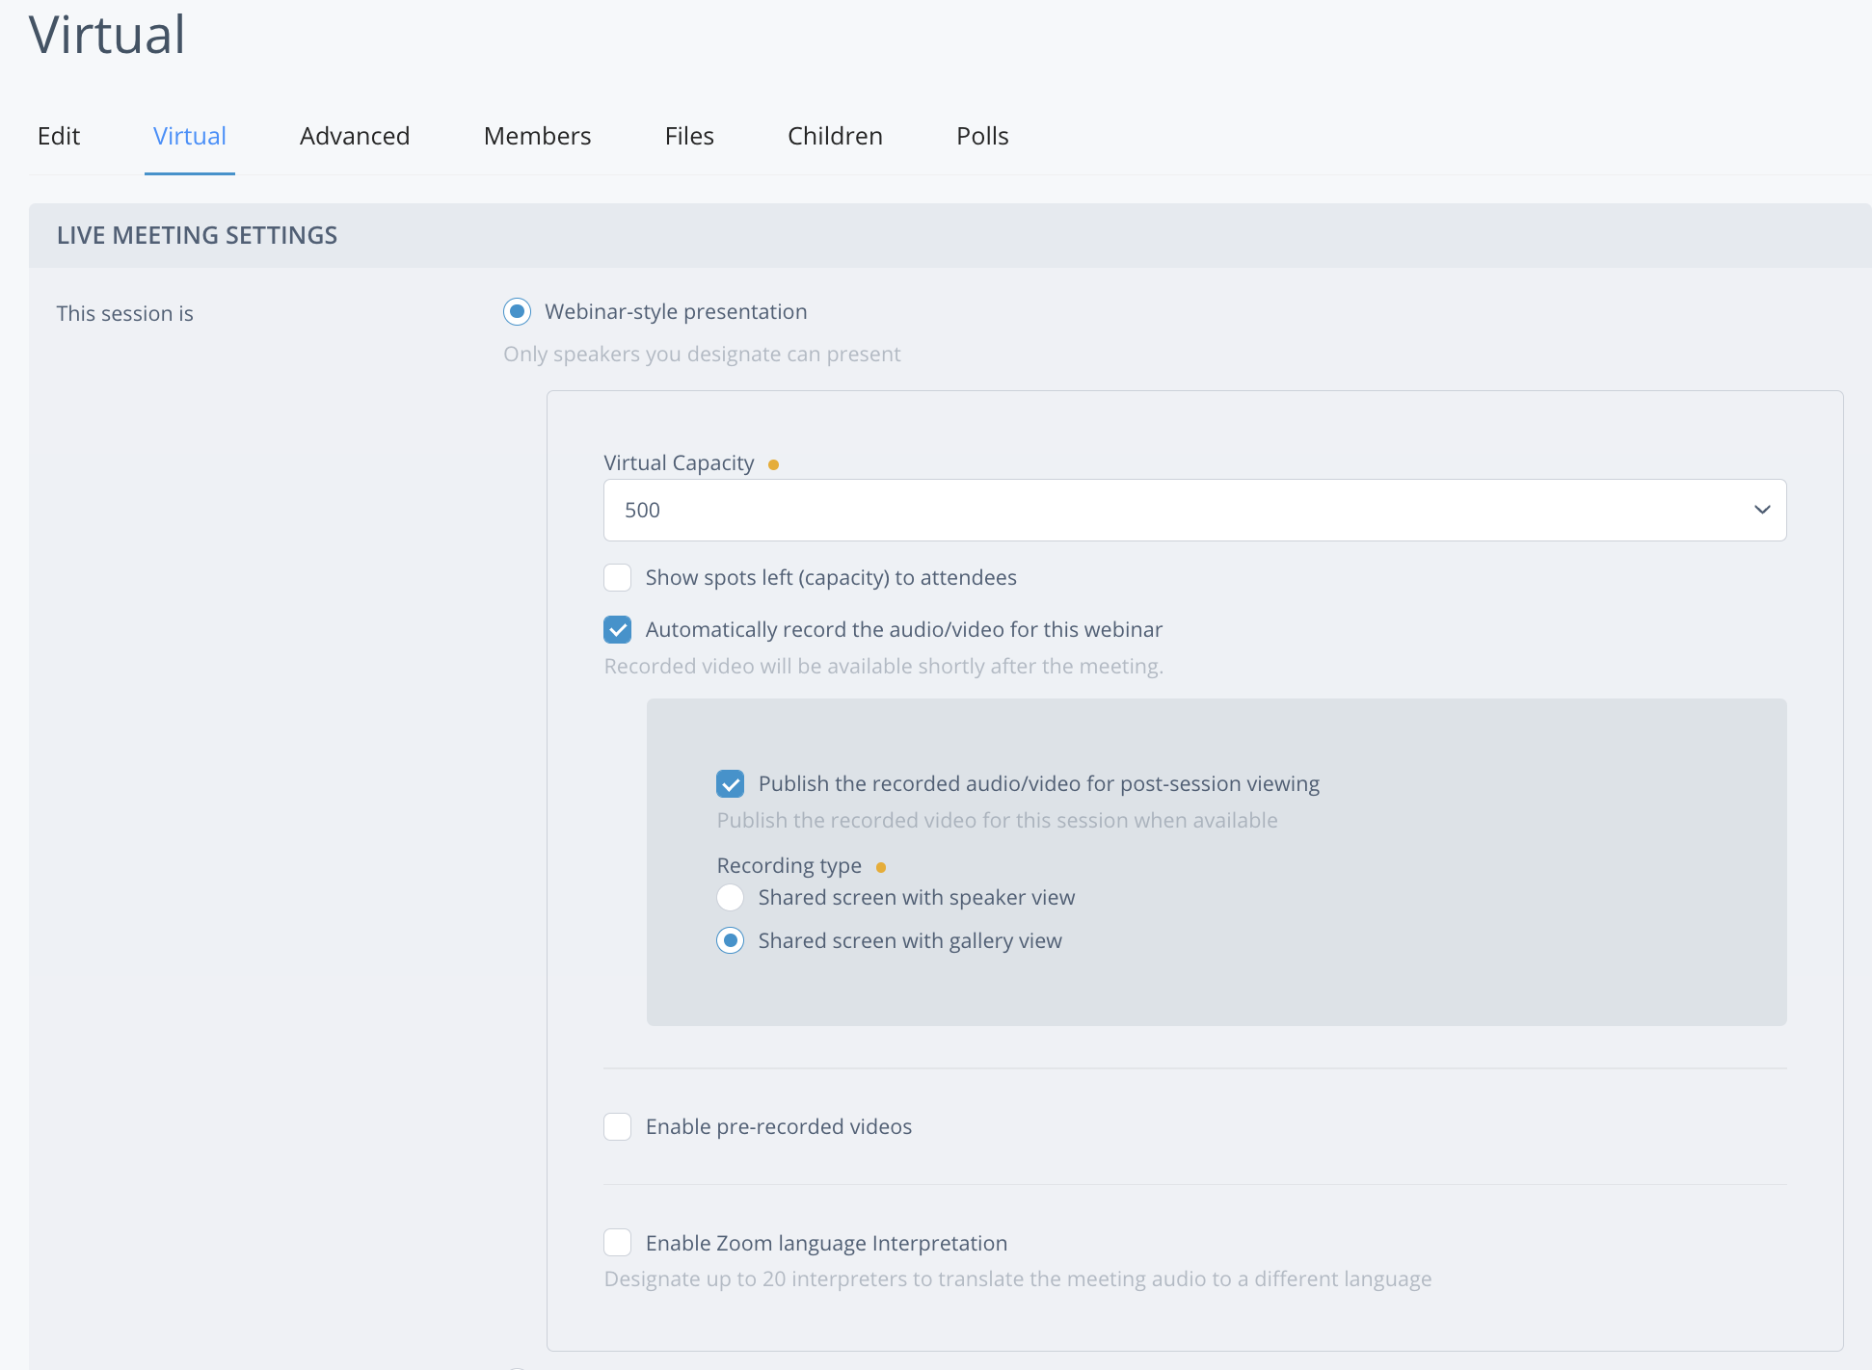Click the 'Virtual Capacity' label
The width and height of the screenshot is (1872, 1370).
pyautogui.click(x=679, y=462)
